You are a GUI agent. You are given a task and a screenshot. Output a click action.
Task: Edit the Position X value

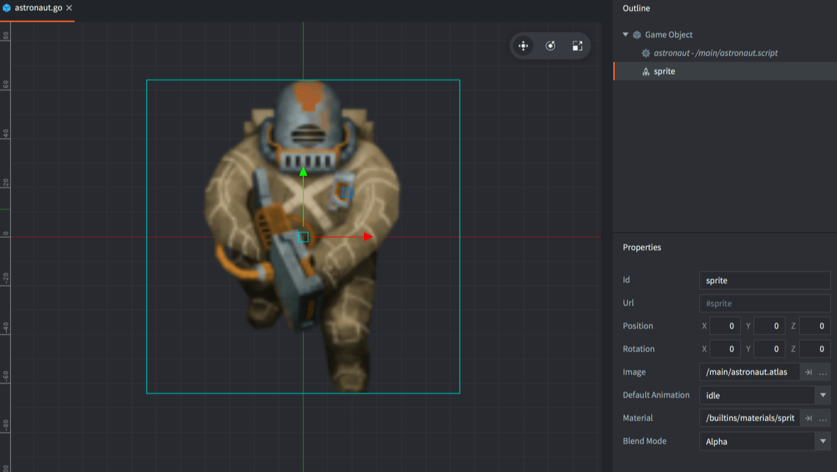724,326
